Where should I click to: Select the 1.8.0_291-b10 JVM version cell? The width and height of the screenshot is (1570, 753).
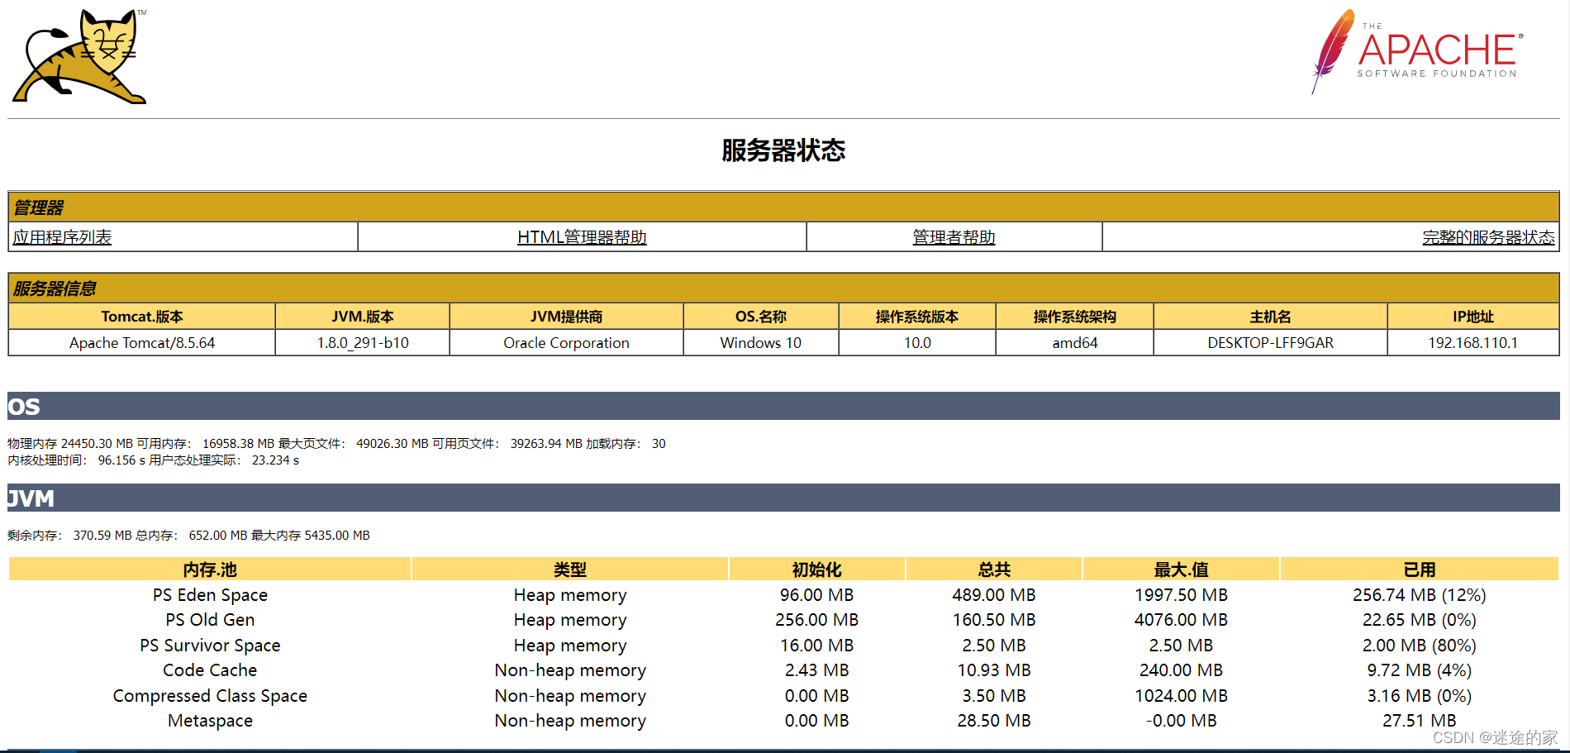click(x=363, y=343)
